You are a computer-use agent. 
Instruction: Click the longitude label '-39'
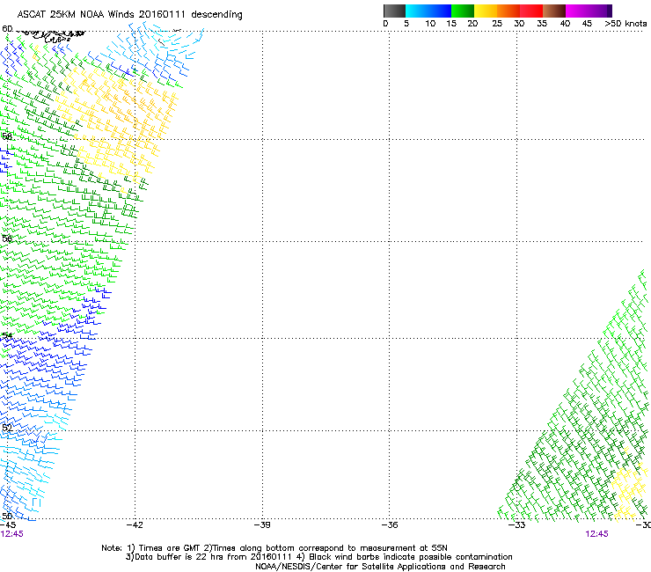point(262,525)
